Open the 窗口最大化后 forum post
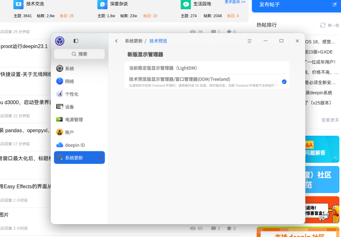341x237 pixels. [x=25, y=158]
